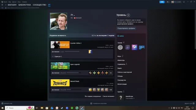Click first gold Marvel Rivals achievement icon
The image size is (196, 110).
pos(90,90)
